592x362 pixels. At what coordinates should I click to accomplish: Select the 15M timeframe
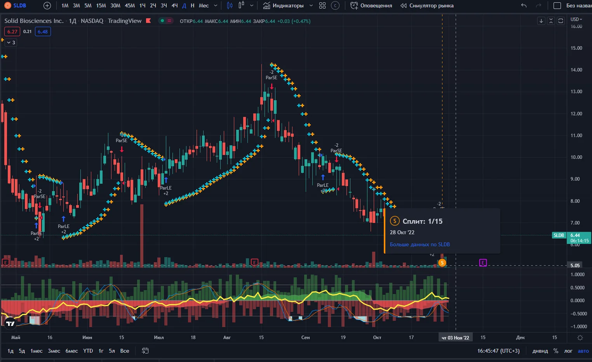(x=101, y=5)
